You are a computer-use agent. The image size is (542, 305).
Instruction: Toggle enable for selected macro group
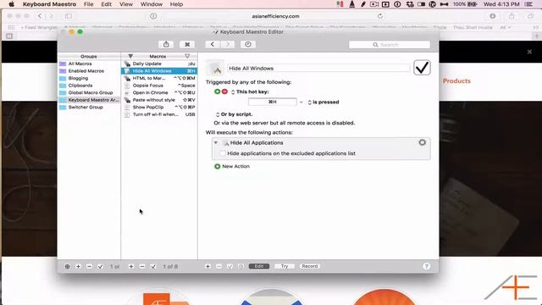(100, 267)
